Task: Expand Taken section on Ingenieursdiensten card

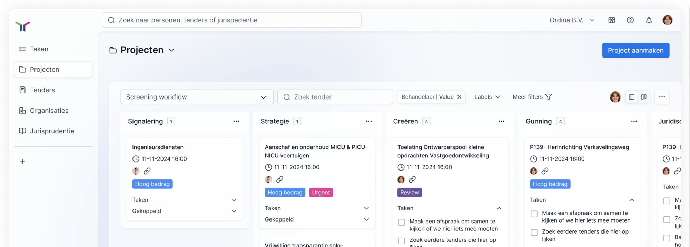Action: coord(234,200)
